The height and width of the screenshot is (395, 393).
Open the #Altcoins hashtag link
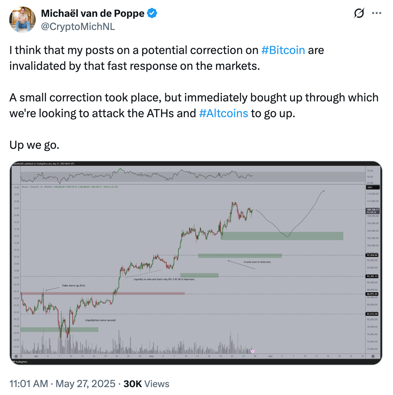(x=223, y=113)
